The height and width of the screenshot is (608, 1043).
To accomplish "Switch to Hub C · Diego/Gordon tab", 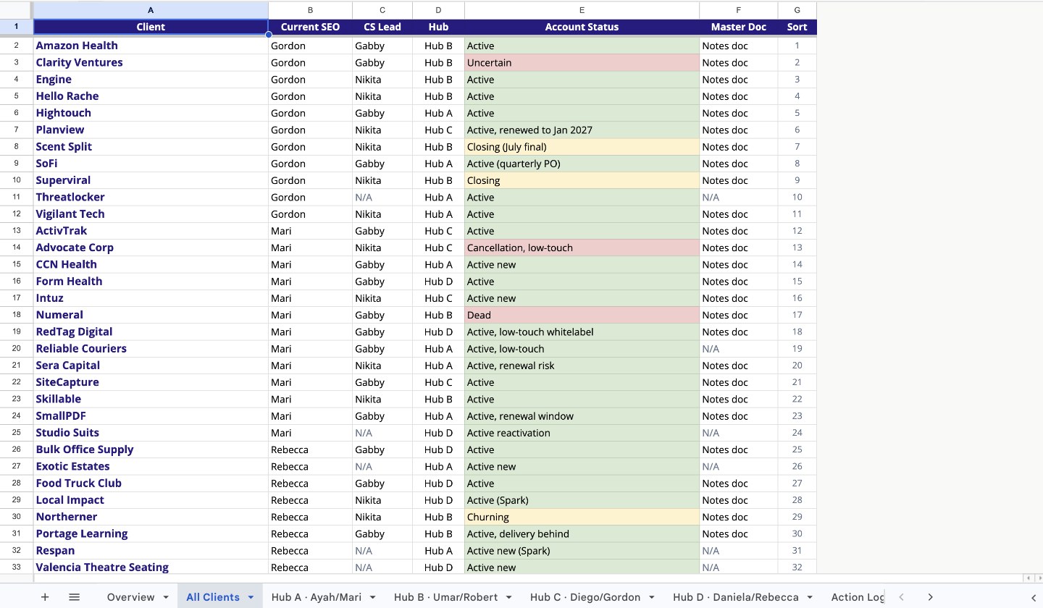I will click(585, 597).
